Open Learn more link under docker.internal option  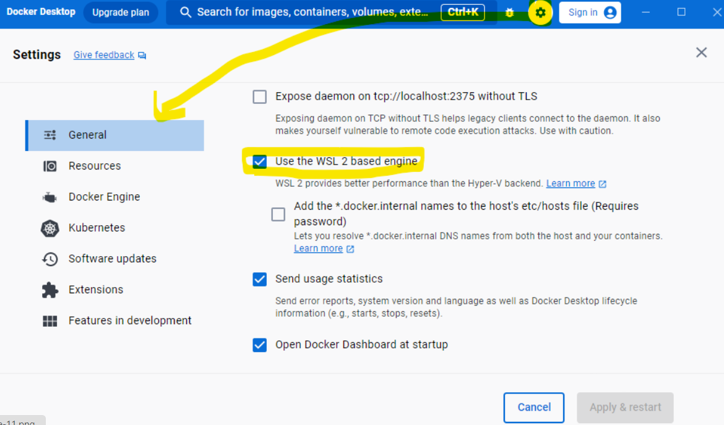[x=319, y=248]
